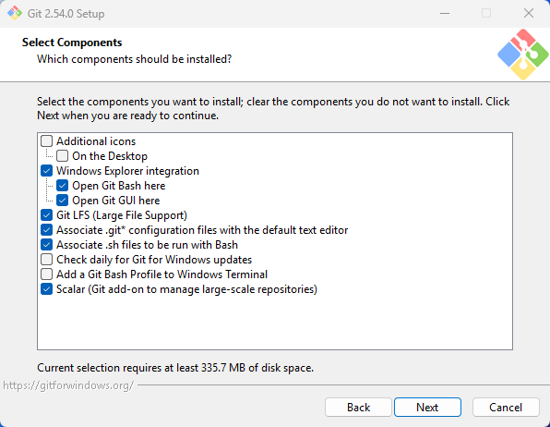Uncheck the Scalar add-on component
This screenshot has height=427, width=550.
coord(47,289)
